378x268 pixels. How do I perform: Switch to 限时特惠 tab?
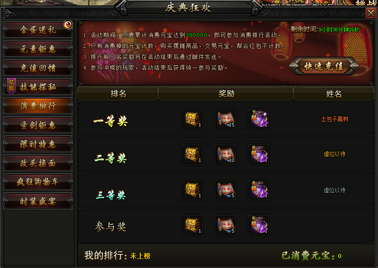(x=38, y=144)
